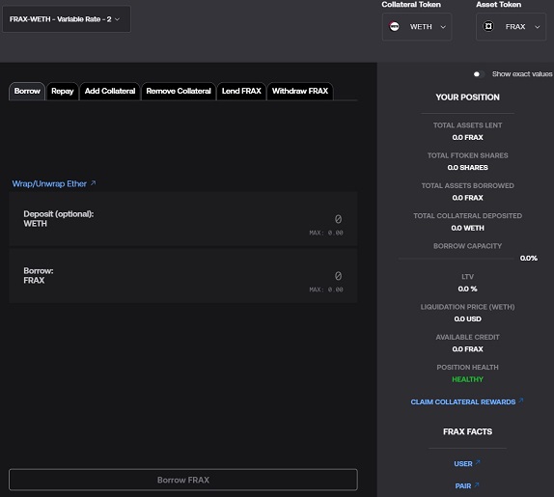This screenshot has width=554, height=497.
Task: Expand the Asset Token FRAX dropdown
Action: 511,27
